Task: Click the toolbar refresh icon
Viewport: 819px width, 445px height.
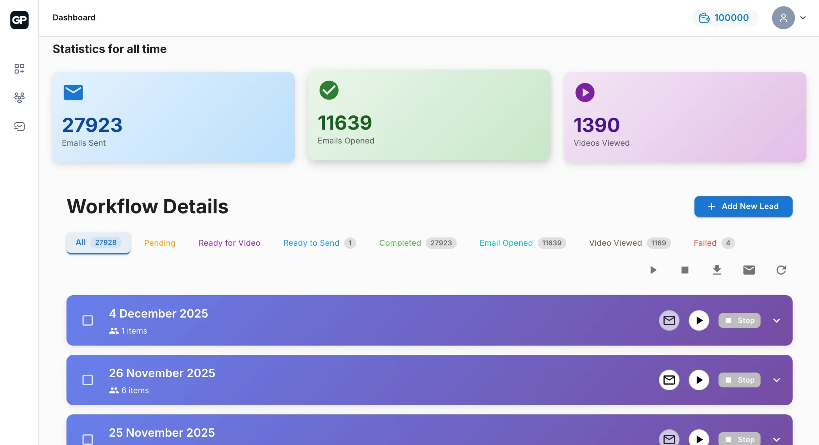Action: (x=781, y=270)
